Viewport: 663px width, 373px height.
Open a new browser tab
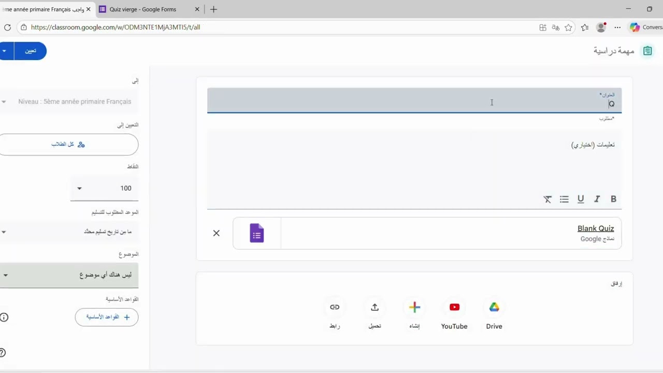coord(213,9)
